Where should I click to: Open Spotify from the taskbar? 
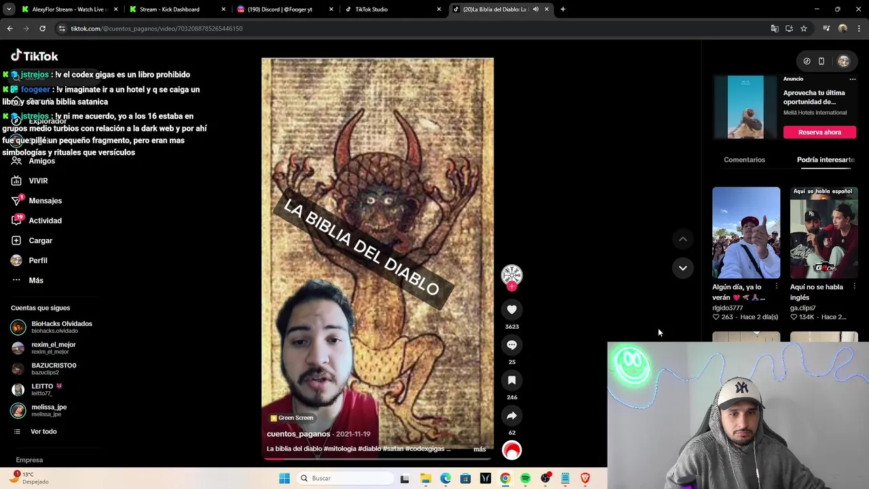coord(525,478)
